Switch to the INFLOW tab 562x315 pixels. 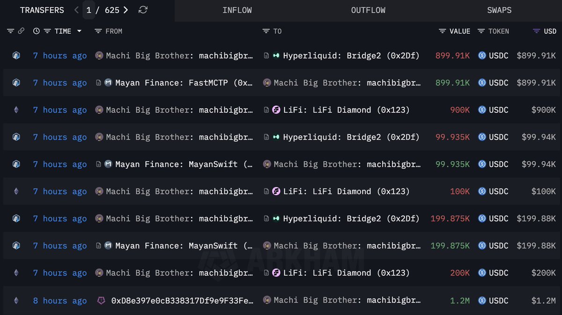pyautogui.click(x=237, y=10)
